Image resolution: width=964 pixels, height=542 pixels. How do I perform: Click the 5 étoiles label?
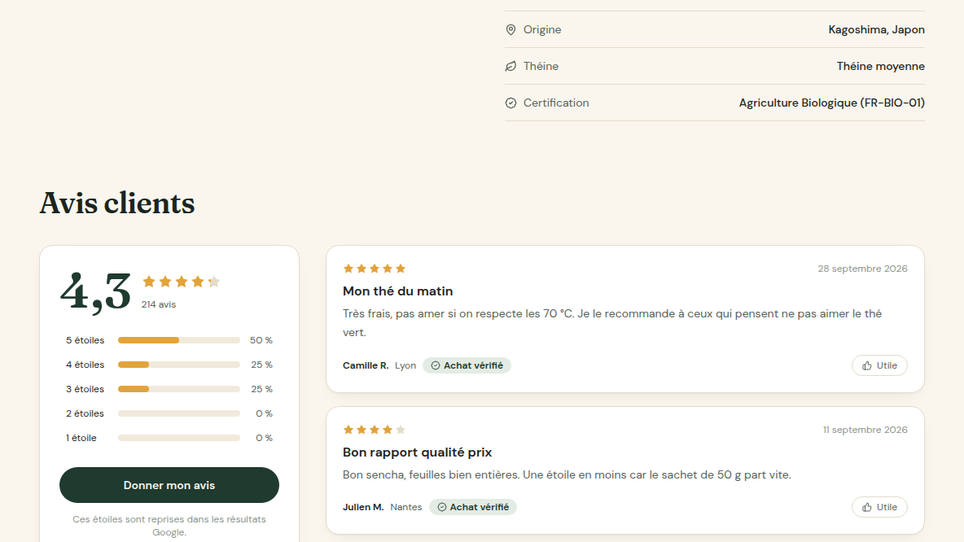click(85, 340)
